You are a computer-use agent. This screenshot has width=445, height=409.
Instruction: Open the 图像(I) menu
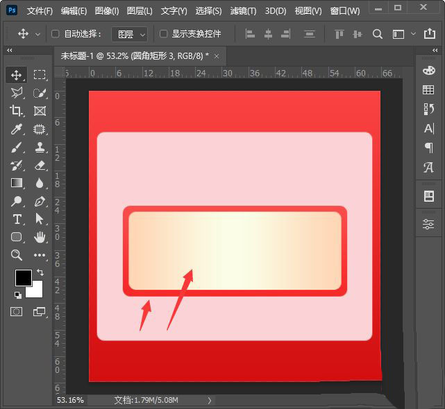click(x=107, y=11)
